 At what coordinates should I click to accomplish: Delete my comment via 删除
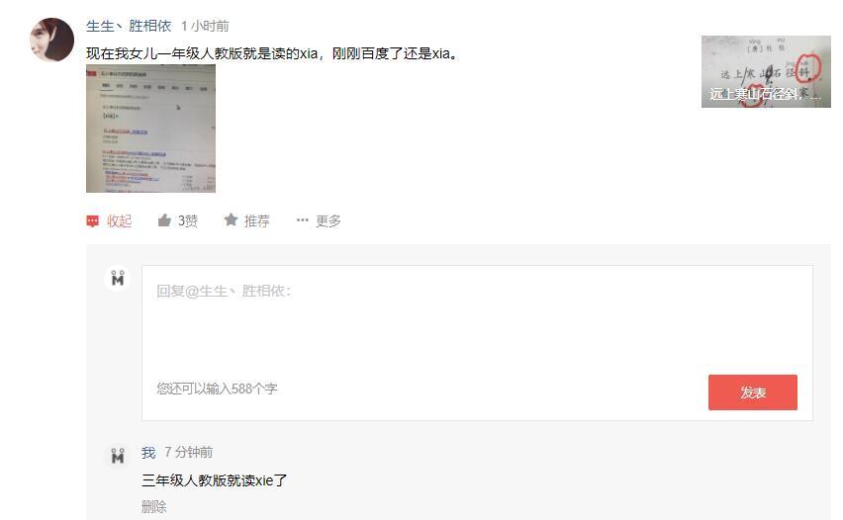153,506
